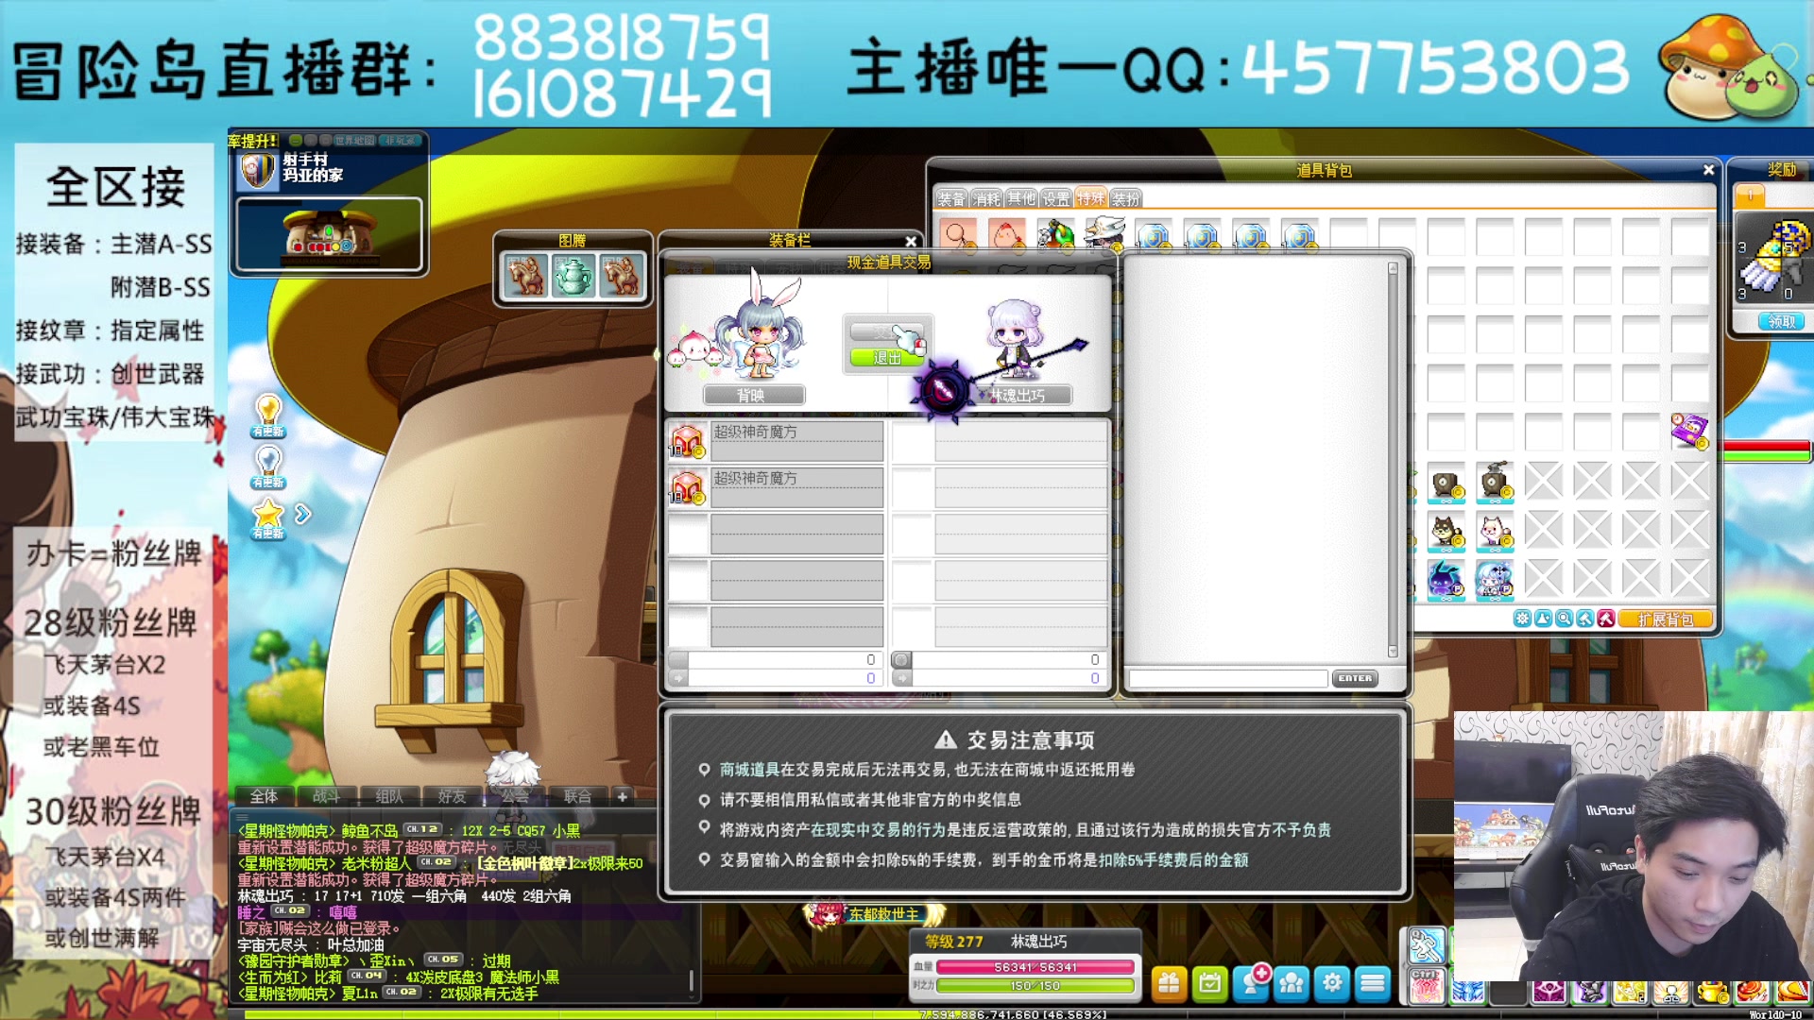The width and height of the screenshot is (1814, 1020).
Task: Click the 领取 claim button in reward panel
Action: coord(1782,322)
